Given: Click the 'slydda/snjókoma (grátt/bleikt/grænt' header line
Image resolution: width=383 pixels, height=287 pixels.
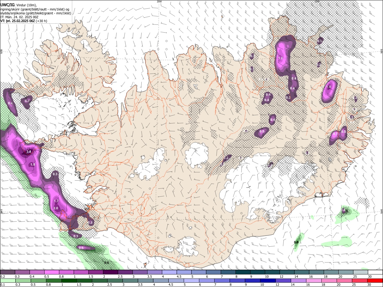Looking at the screenshot, I should click(x=36, y=13).
